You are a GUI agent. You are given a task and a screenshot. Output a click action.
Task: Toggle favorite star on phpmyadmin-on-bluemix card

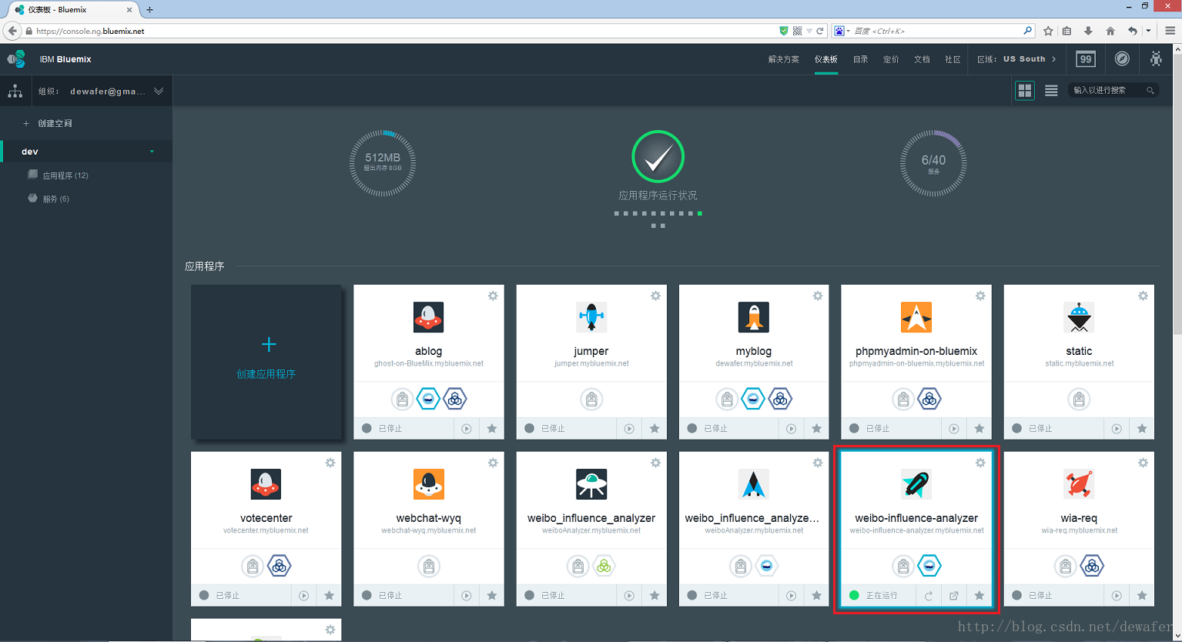pyautogui.click(x=979, y=429)
